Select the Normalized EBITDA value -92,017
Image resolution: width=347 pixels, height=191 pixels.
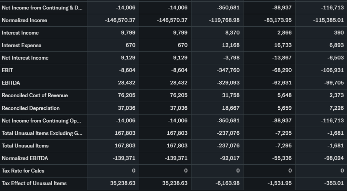229,158
